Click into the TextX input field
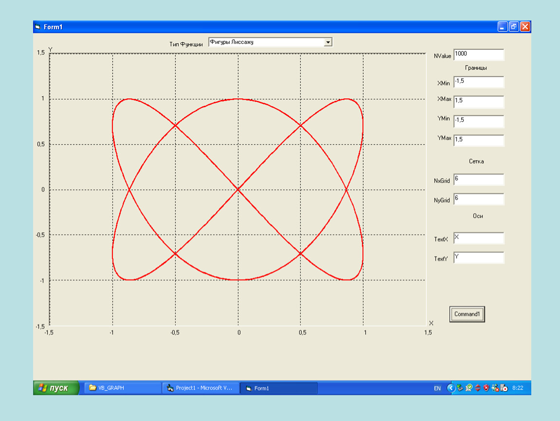This screenshot has width=560, height=421. pyautogui.click(x=479, y=238)
